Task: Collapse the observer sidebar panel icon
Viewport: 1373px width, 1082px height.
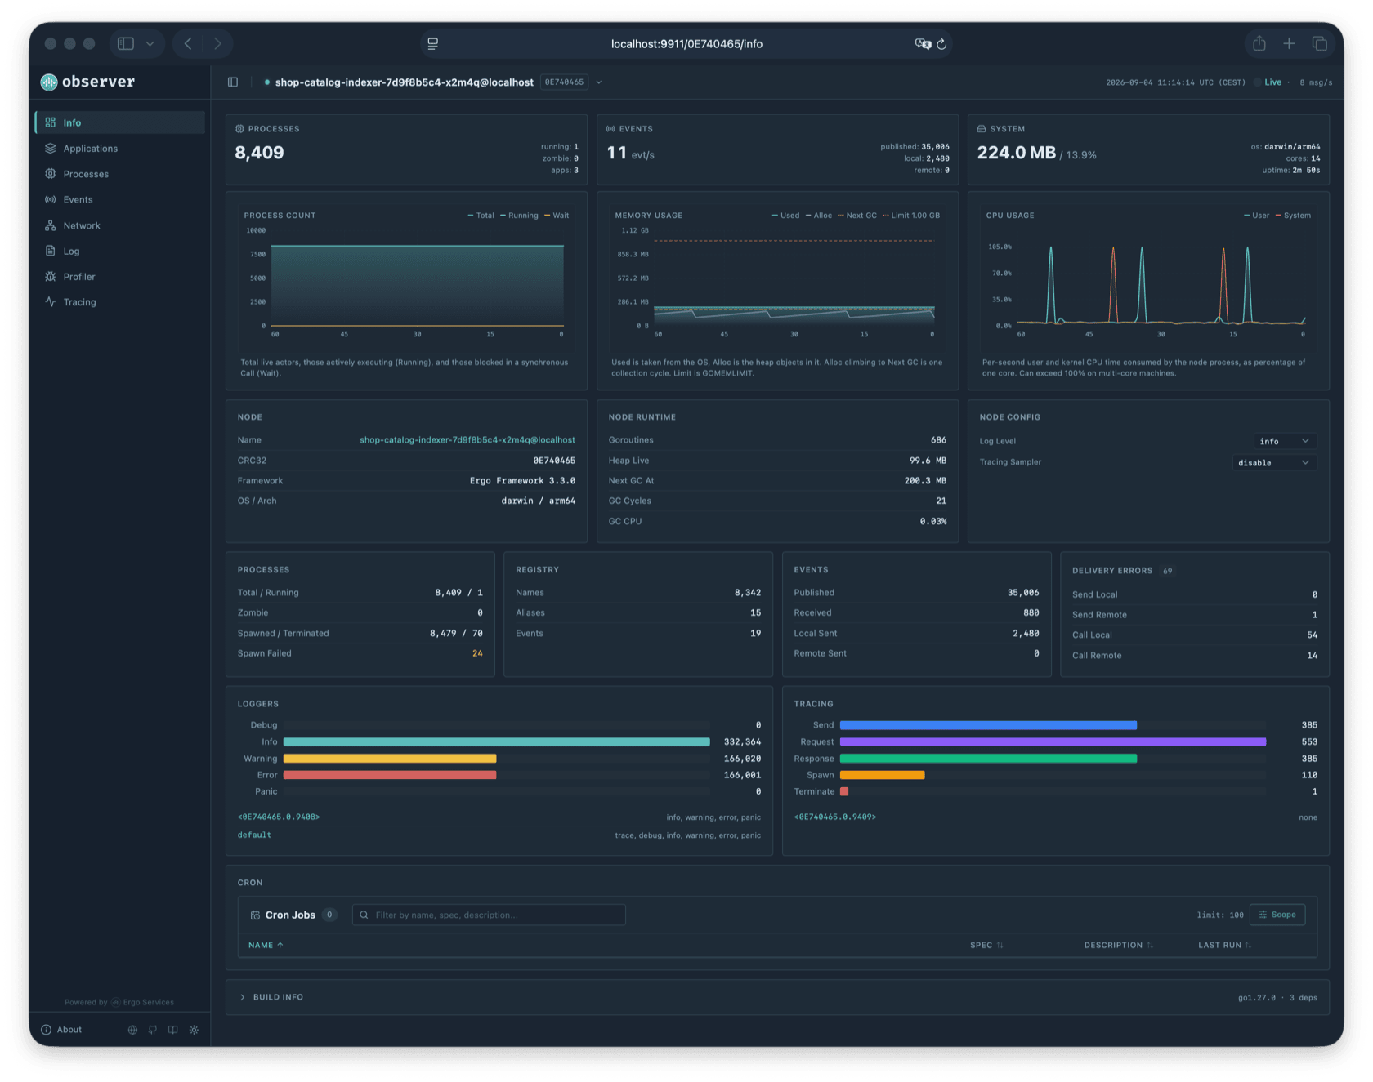Action: click(233, 82)
